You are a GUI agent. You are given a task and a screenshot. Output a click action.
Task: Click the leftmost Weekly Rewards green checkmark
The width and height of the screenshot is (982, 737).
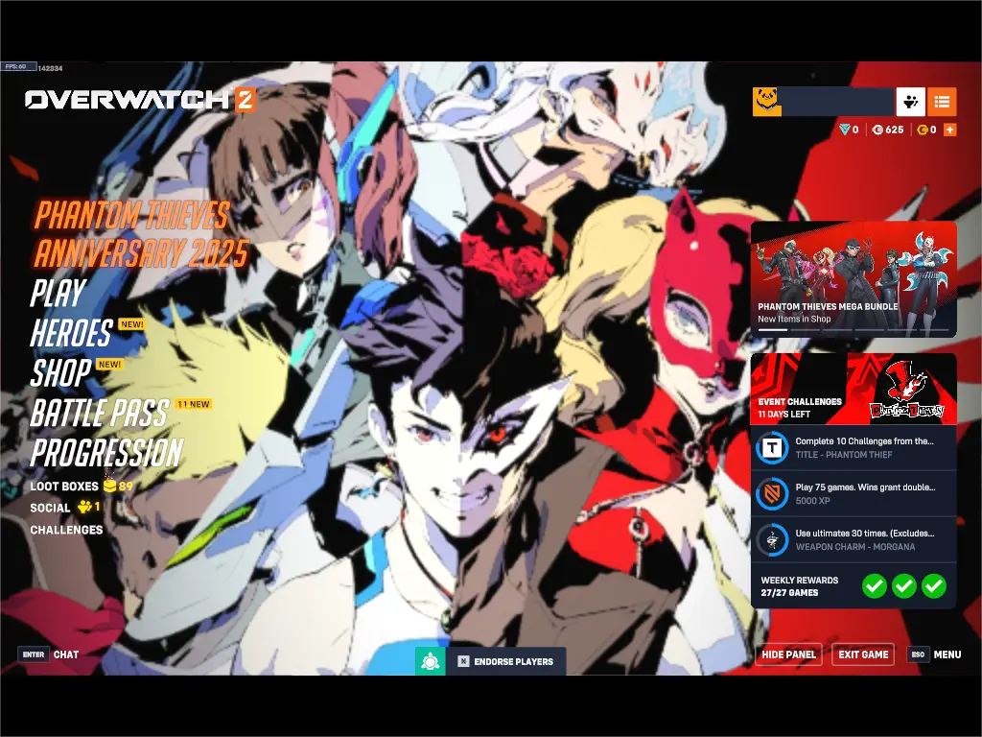[x=875, y=586]
